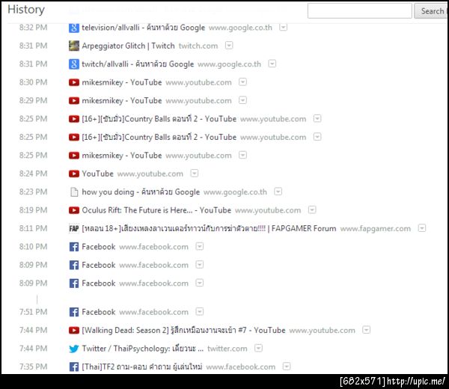Open Walking Dead: Season 2 YouTube link
Viewport: 449px width, 389px height.
(x=183, y=331)
